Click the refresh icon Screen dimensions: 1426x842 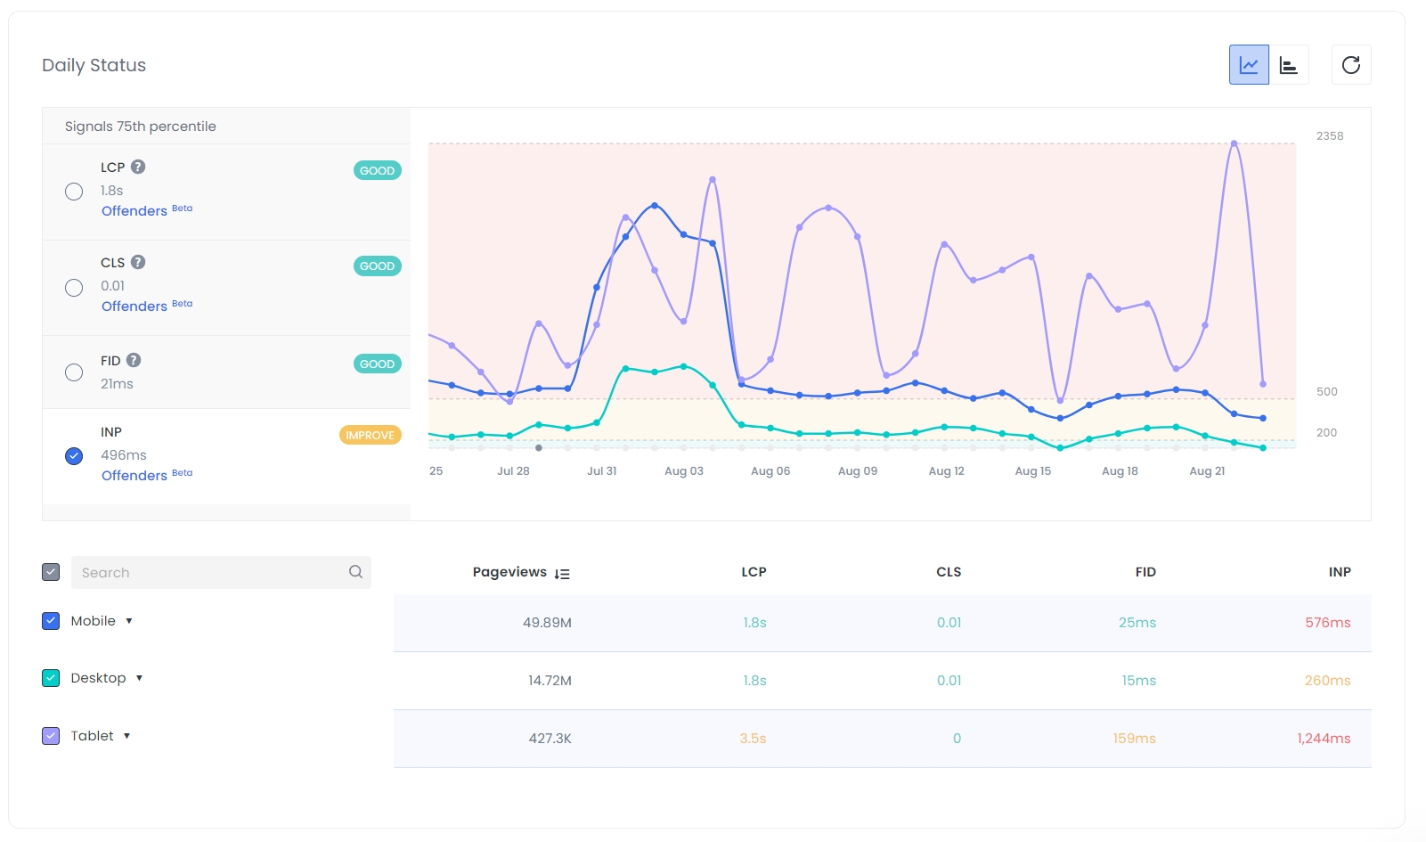point(1351,65)
